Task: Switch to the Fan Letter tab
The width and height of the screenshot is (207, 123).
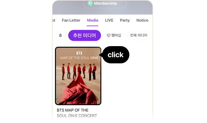Action: pyautogui.click(x=71, y=20)
